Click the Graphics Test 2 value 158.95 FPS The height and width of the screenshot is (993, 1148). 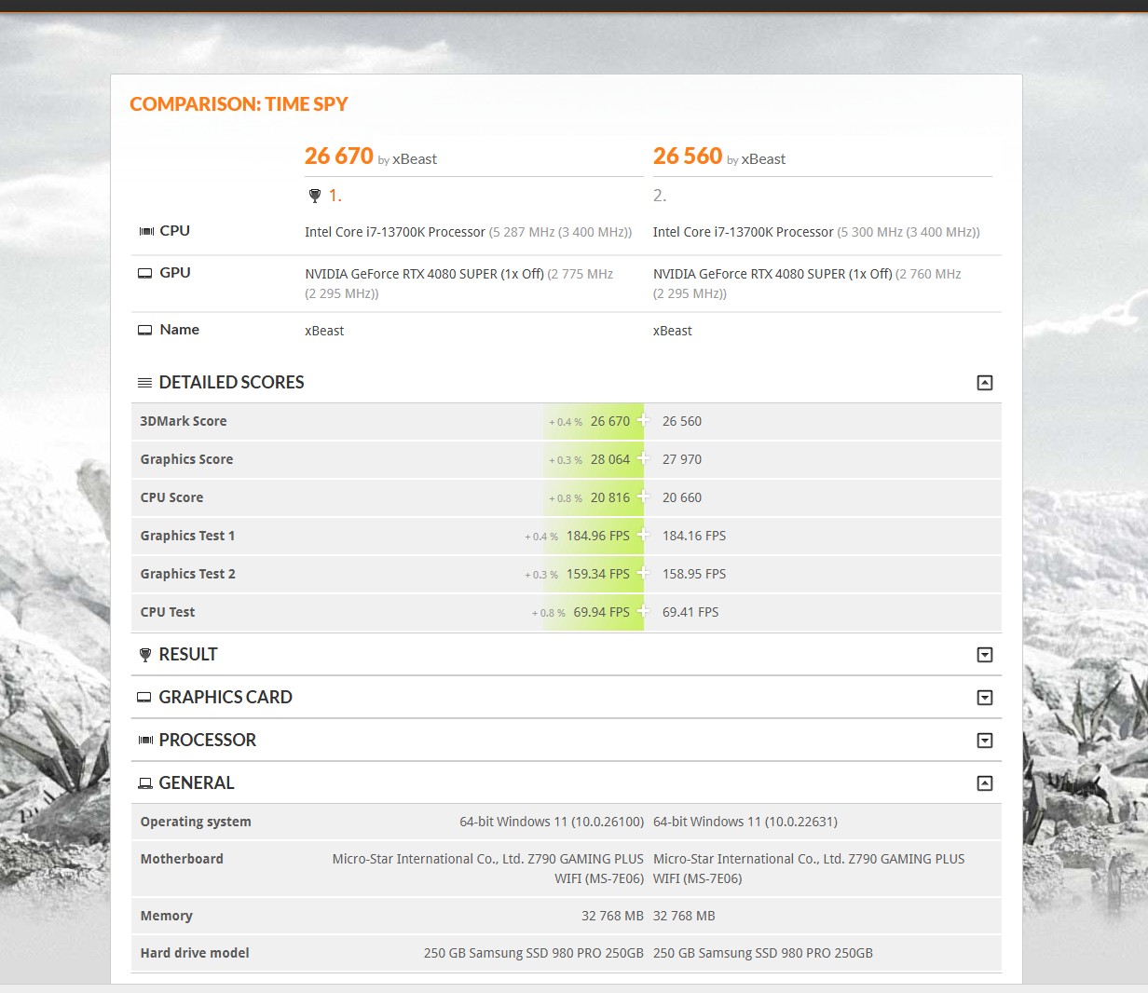[694, 574]
